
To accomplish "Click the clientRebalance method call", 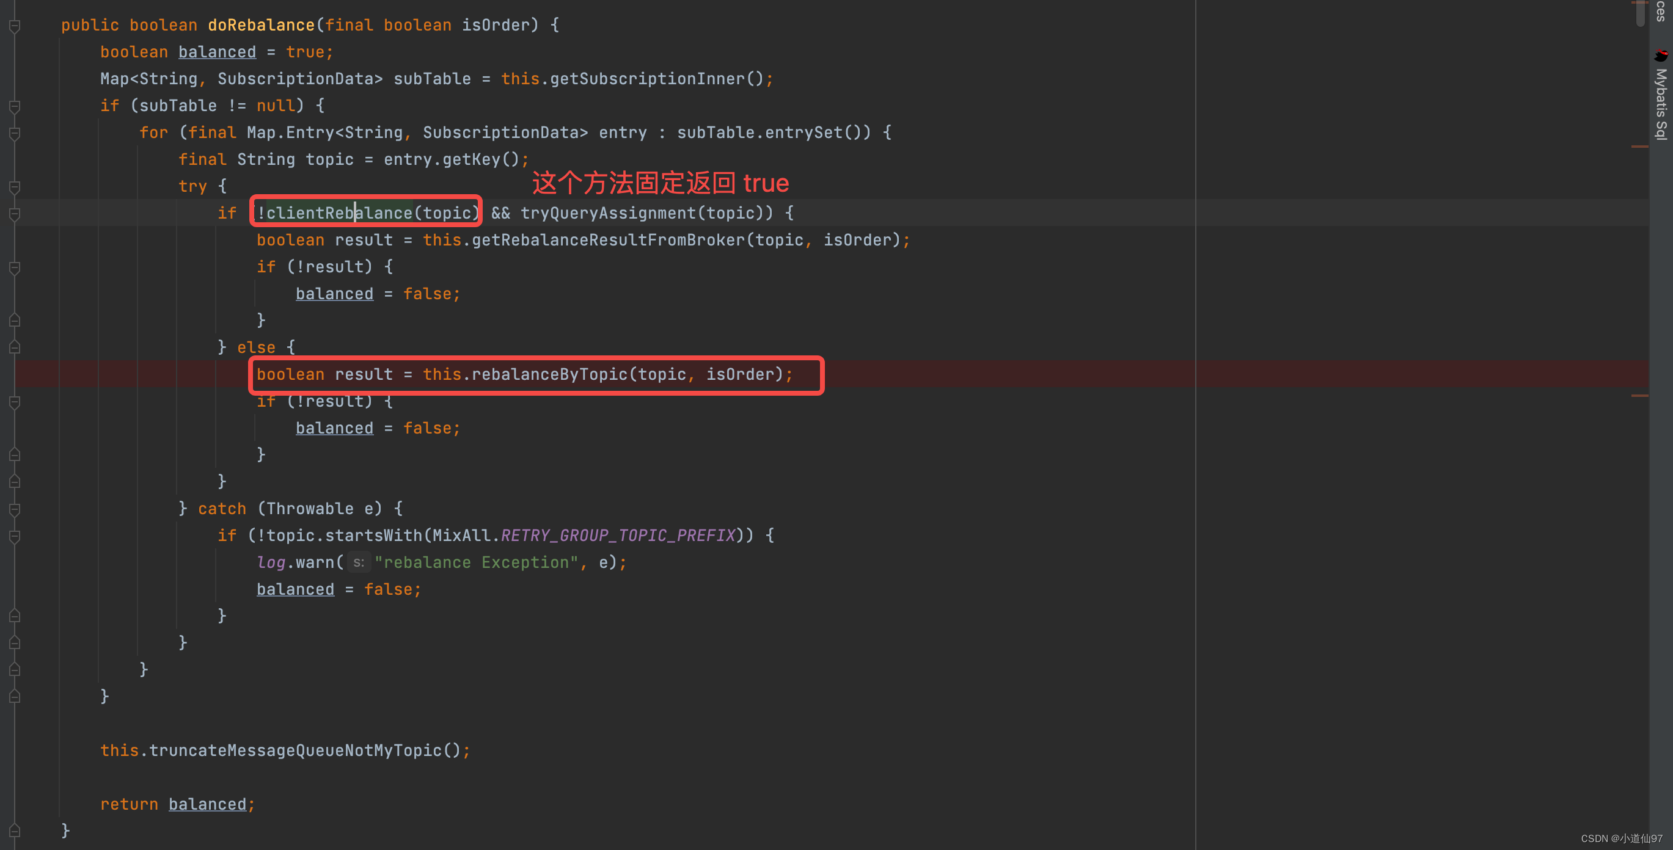I will (x=339, y=214).
